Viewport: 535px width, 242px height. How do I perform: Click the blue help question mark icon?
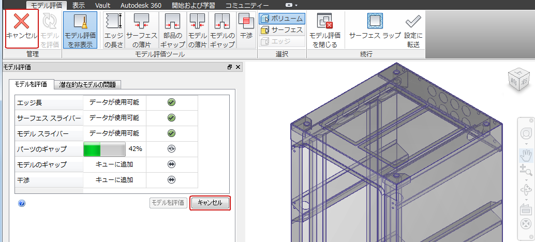pyautogui.click(x=22, y=204)
